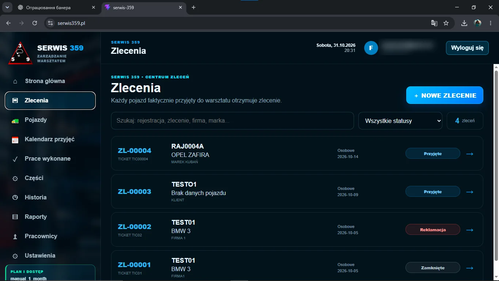Click the Serwis 359 triangle logo
The height and width of the screenshot is (281, 499).
(20, 53)
